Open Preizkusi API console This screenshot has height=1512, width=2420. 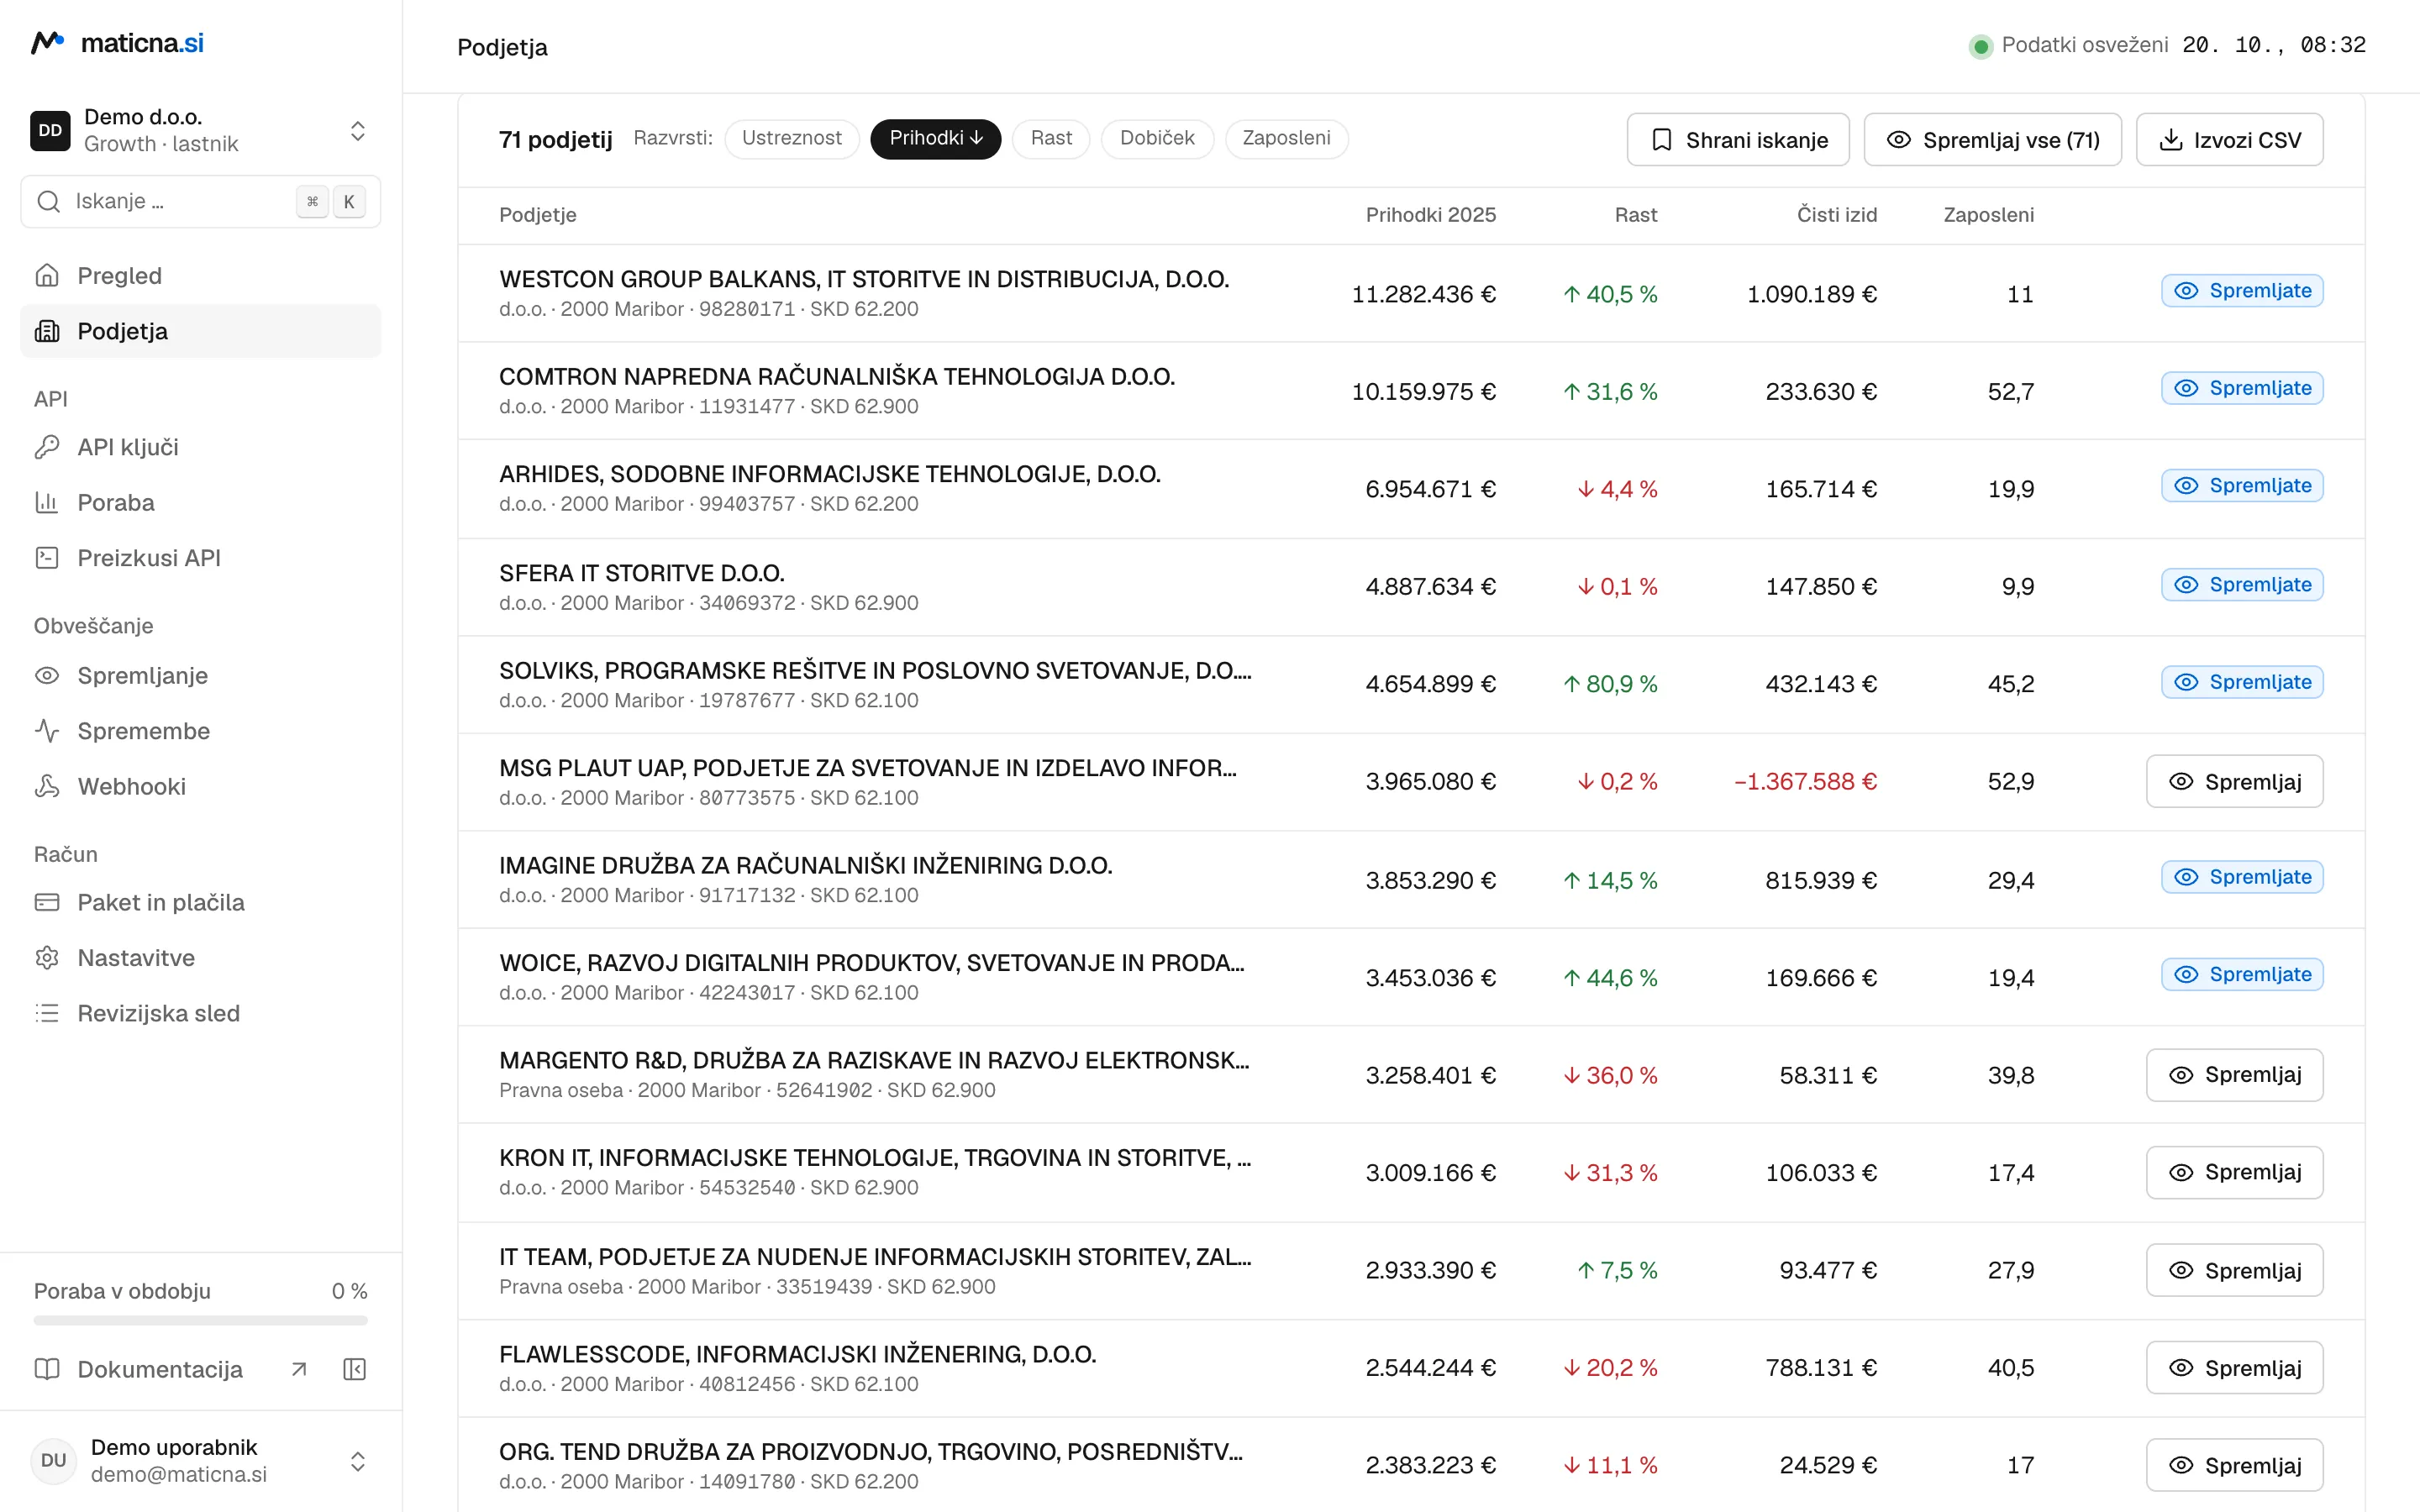click(x=200, y=558)
